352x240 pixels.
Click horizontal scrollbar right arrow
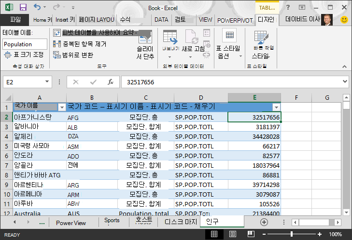[338, 222]
